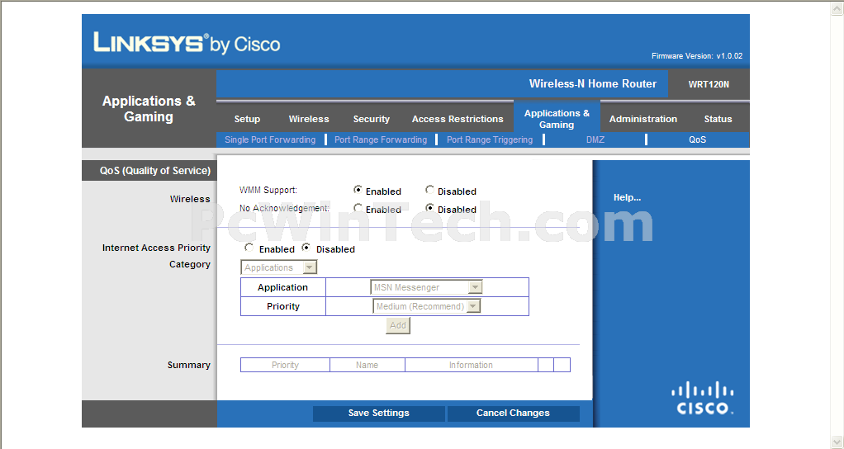Image resolution: width=844 pixels, height=449 pixels.
Task: Open the DMZ subpage
Action: tap(595, 139)
